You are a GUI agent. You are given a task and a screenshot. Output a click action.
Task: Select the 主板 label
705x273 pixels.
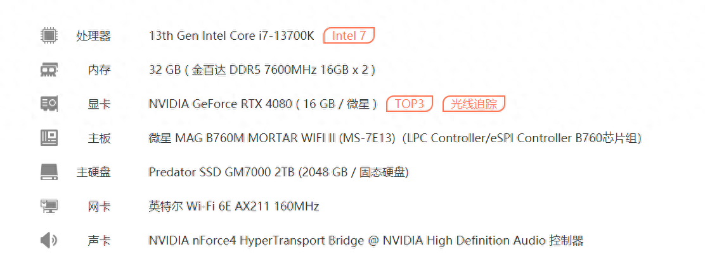[x=99, y=138]
